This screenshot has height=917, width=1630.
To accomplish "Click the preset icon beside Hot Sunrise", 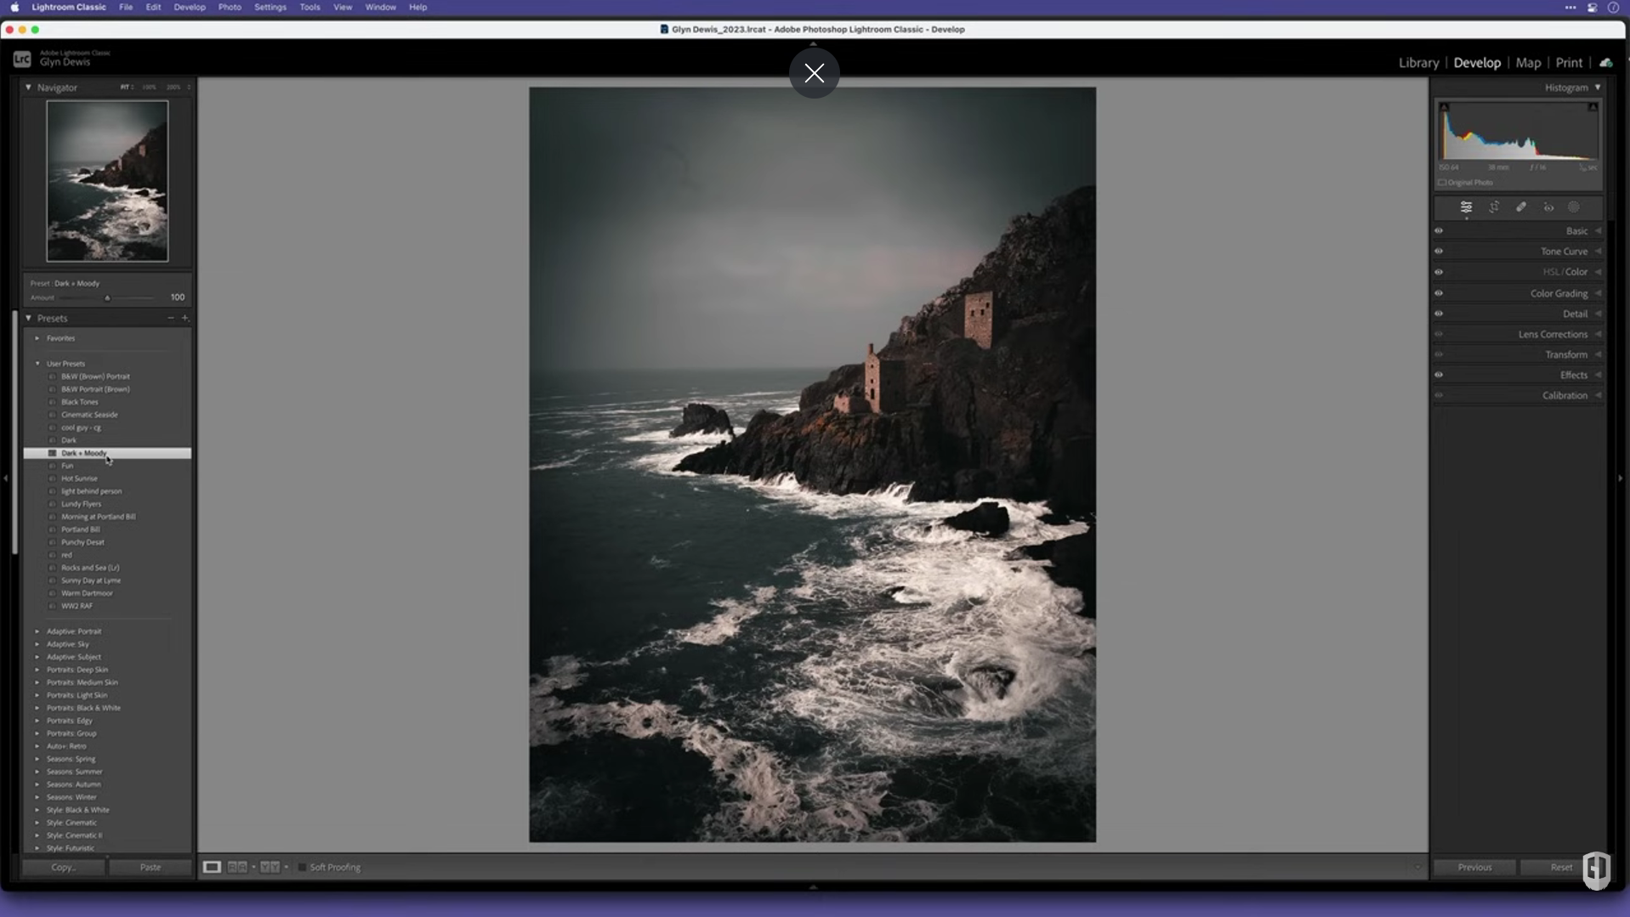I will click(x=53, y=478).
